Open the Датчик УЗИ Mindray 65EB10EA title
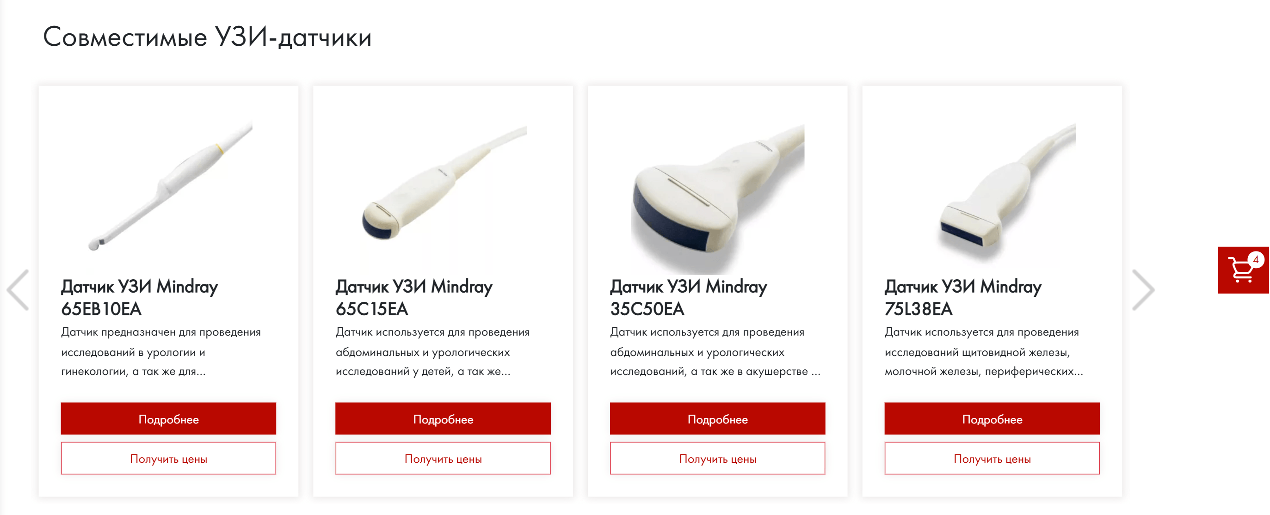The height and width of the screenshot is (515, 1270). [x=140, y=297]
